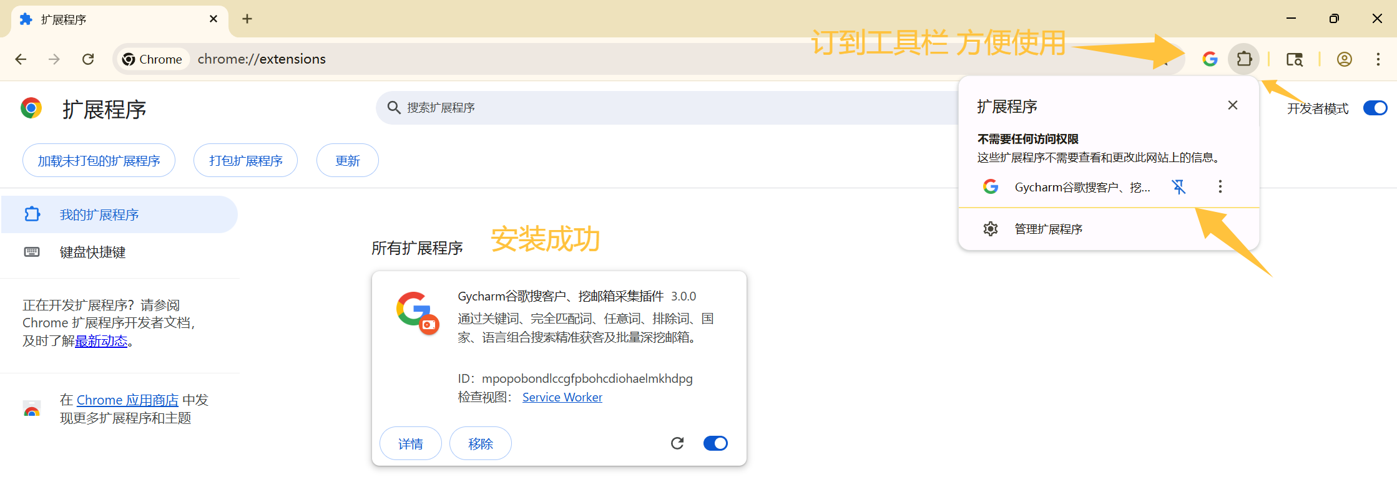Click the puzzle icon beside 我的扩展程序
Screen dimensions: 1397x490
[32, 214]
